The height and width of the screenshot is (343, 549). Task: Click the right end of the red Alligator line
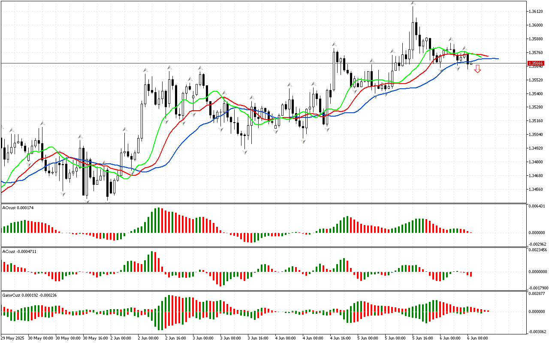[x=487, y=56]
